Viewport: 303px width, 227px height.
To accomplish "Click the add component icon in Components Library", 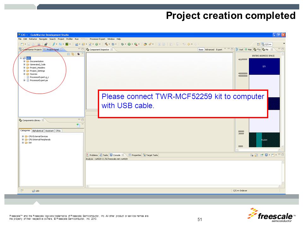I will click(78, 125).
